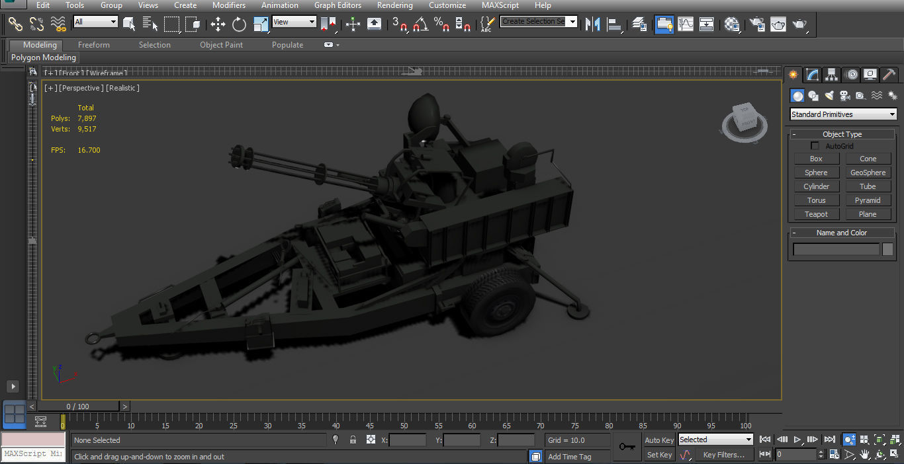This screenshot has width=904, height=464.
Task: Open the Rendering menu
Action: click(x=394, y=5)
